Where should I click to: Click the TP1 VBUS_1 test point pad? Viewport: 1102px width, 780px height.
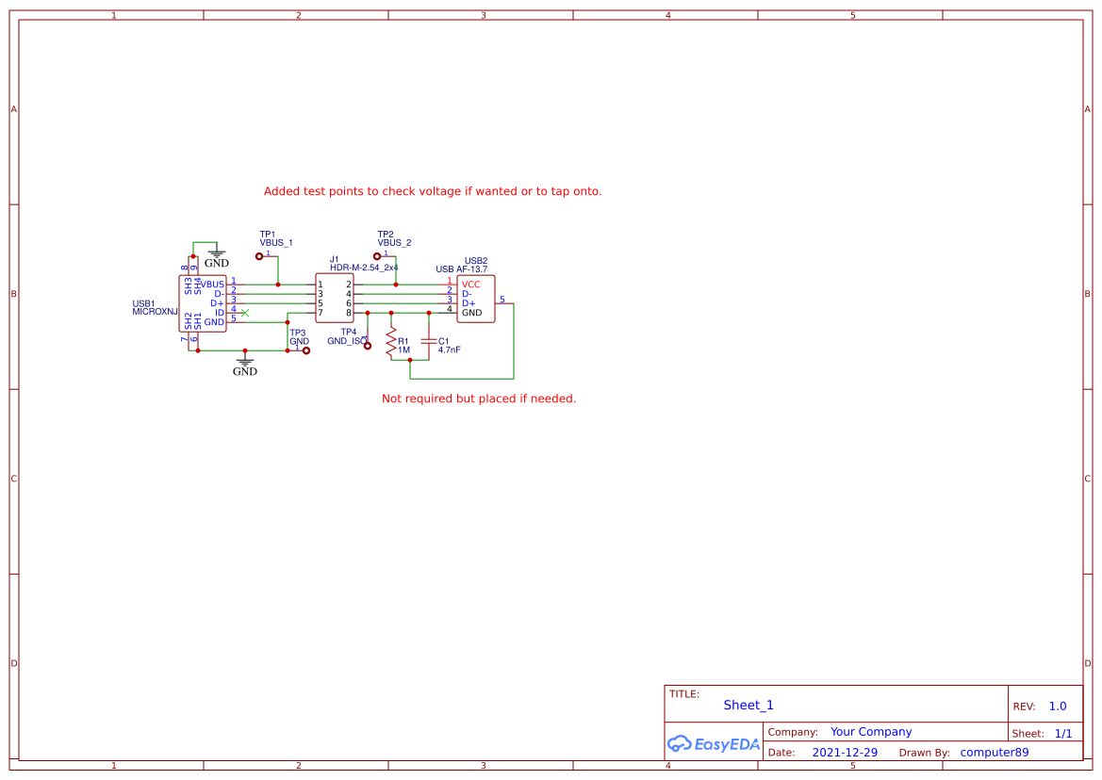pyautogui.click(x=258, y=256)
